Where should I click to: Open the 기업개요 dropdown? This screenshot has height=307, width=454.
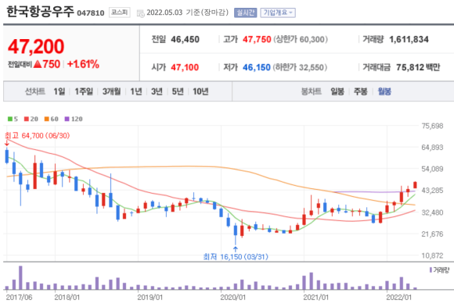click(x=278, y=12)
